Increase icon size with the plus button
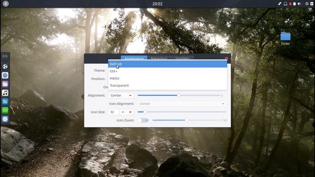Screen dimensions: 315x177 [x=130, y=112]
